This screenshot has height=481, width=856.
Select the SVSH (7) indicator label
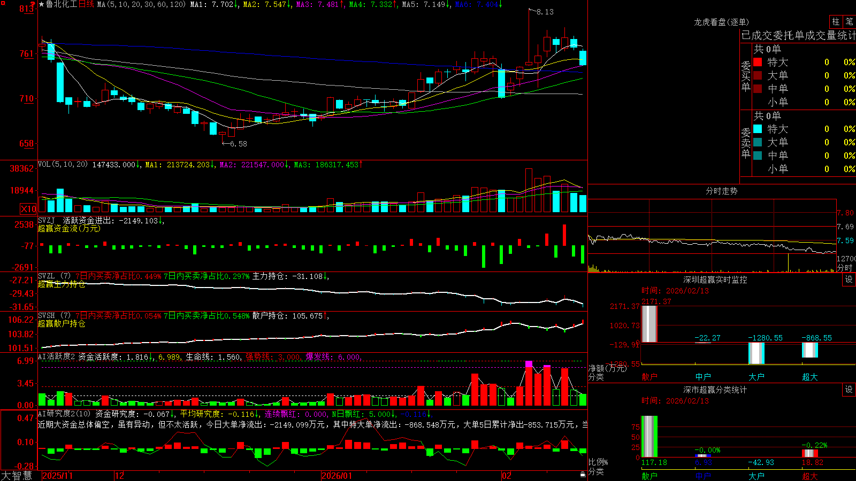54,316
